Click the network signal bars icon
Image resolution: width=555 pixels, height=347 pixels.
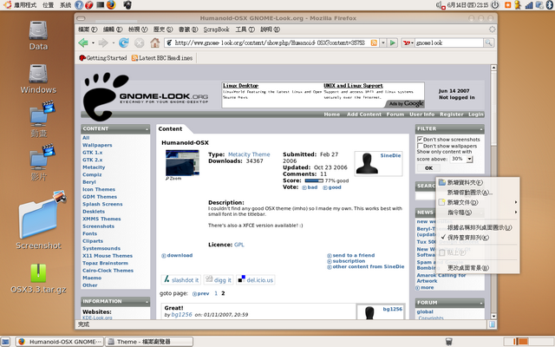pyautogui.click(x=529, y=5)
